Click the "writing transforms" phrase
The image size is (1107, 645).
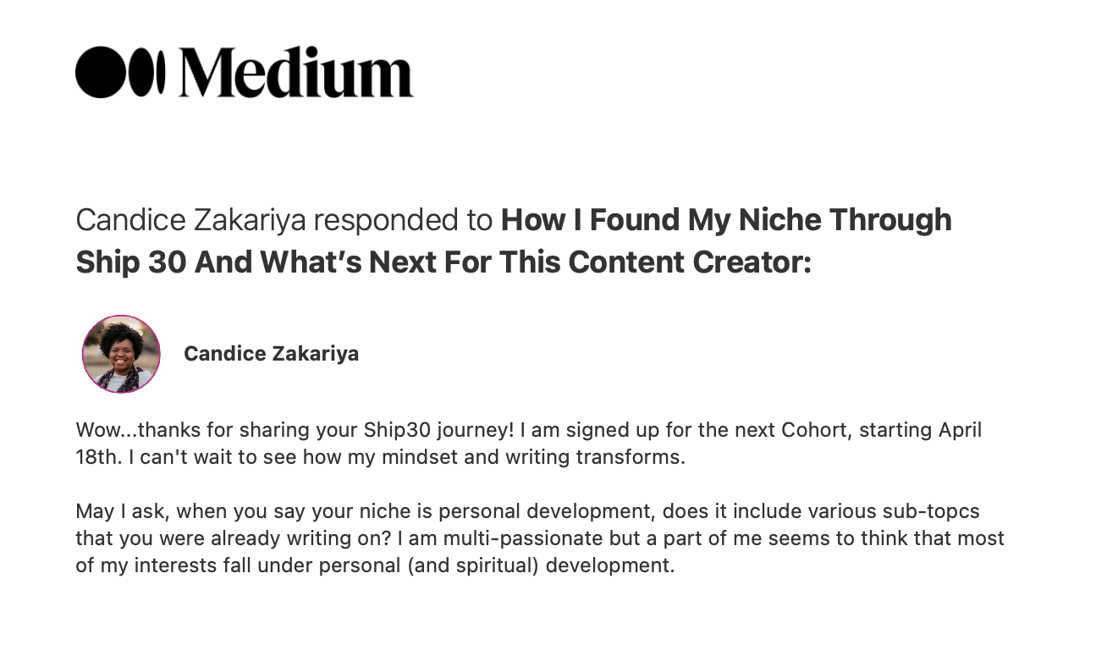point(598,457)
